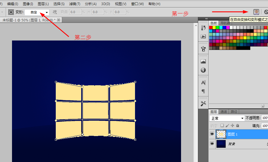Switch to the 色板 swatches tab
The image size is (268, 162).
point(213,23)
